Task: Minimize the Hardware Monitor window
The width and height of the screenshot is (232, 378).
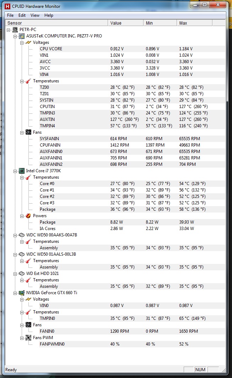Action: (195, 5)
